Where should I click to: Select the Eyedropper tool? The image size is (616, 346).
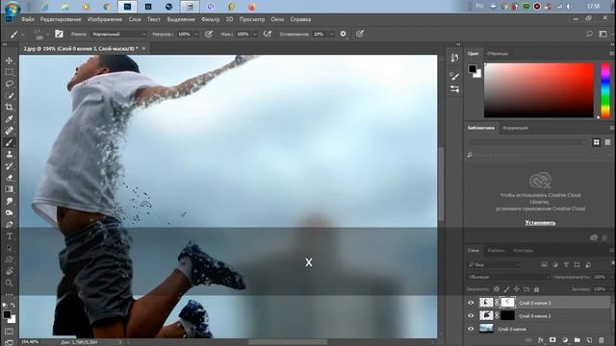(x=9, y=119)
